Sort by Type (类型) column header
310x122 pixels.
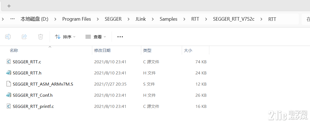[147, 51]
